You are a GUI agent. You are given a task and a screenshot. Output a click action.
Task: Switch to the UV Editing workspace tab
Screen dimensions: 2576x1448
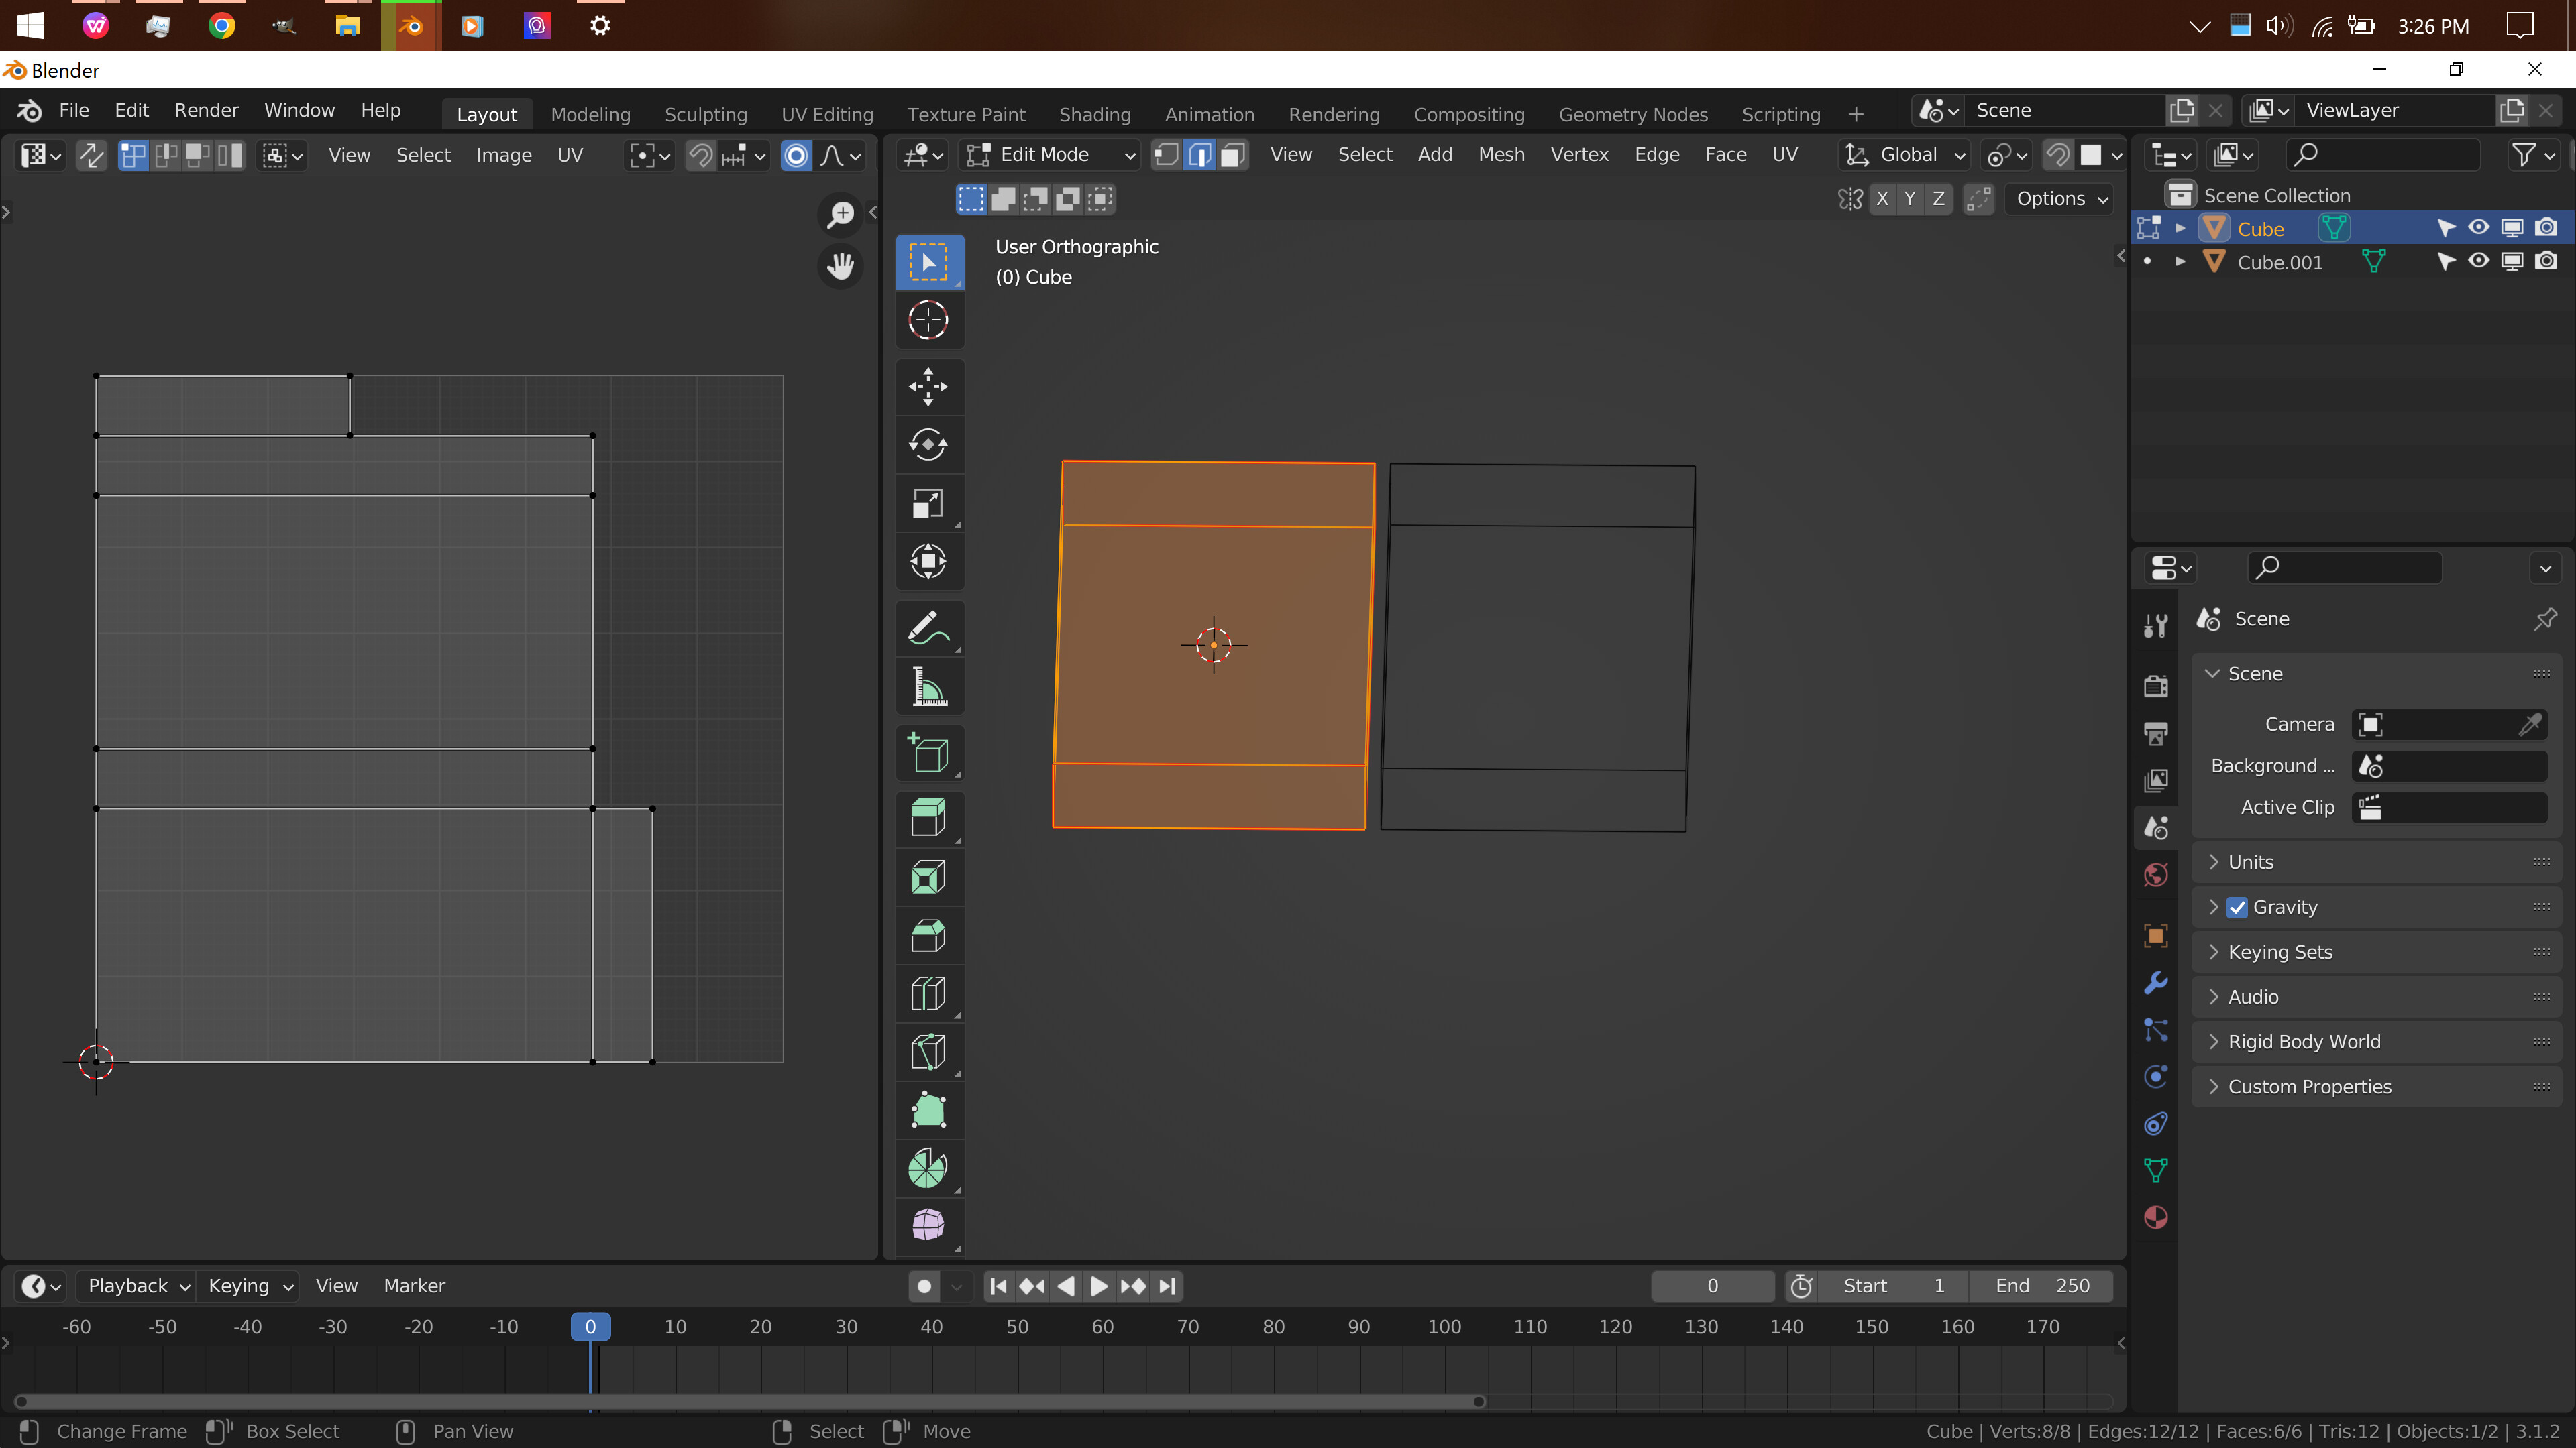pyautogui.click(x=827, y=114)
